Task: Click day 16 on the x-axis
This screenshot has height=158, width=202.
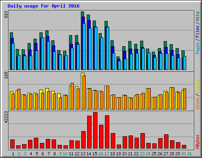Action: [101, 154]
